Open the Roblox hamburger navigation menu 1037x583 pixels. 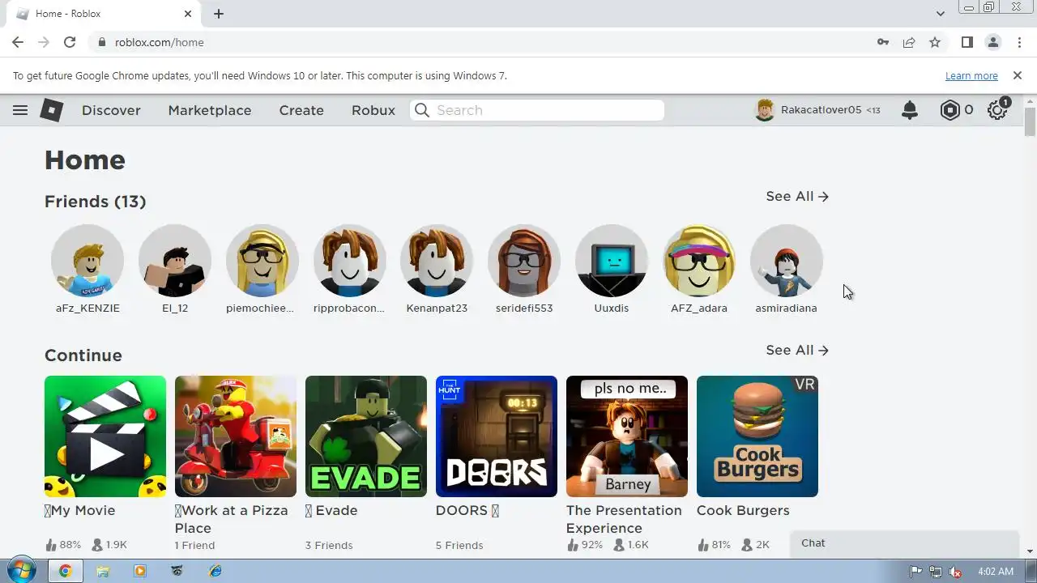point(20,110)
